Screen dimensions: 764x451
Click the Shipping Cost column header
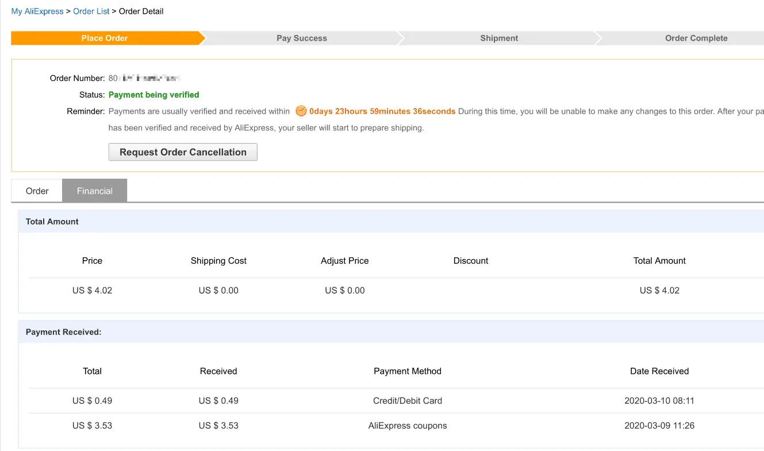(x=218, y=261)
